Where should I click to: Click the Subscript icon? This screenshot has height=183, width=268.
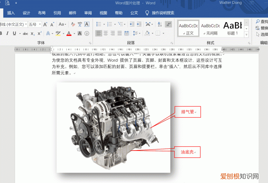point(33,34)
